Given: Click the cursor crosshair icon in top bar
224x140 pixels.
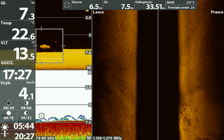Looking at the screenshot, I should 67,5.
